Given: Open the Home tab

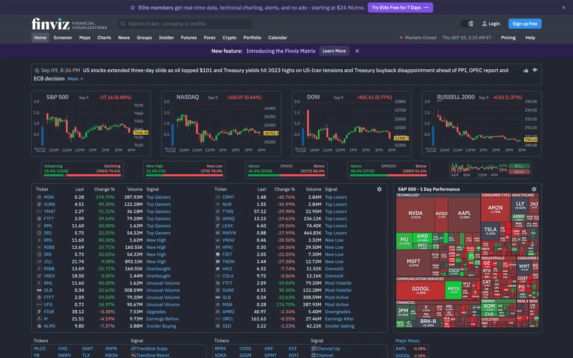Looking at the screenshot, I should tap(40, 38).
